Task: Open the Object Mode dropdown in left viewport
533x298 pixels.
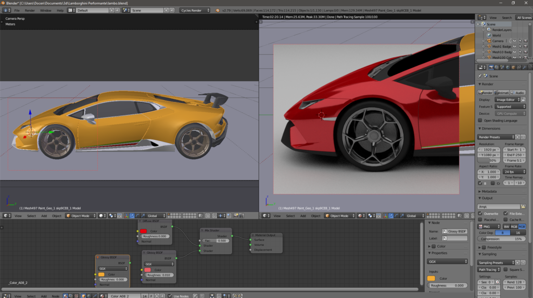Action: coord(80,216)
